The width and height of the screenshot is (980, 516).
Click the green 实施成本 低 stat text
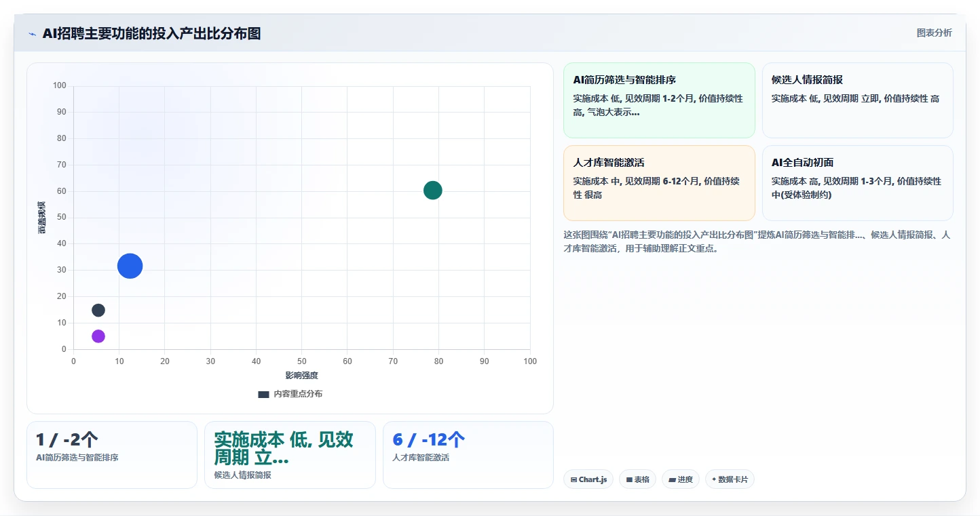click(284, 448)
